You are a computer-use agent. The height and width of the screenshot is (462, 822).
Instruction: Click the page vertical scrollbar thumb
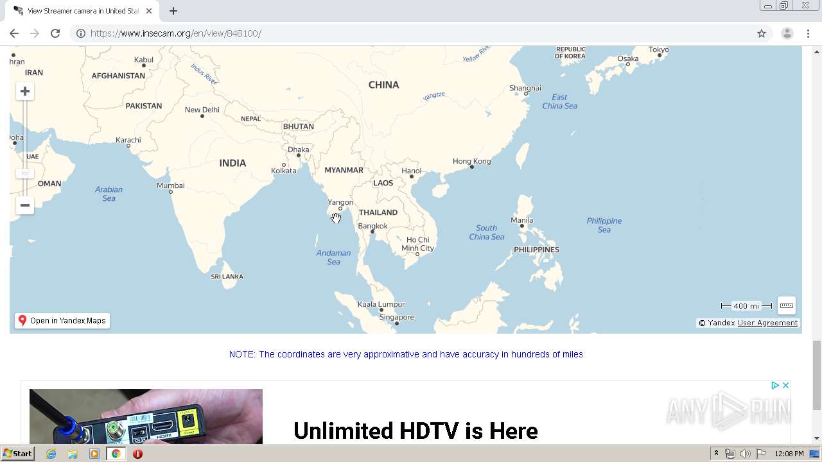817,375
